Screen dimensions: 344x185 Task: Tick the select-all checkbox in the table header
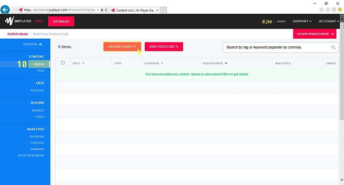point(63,63)
